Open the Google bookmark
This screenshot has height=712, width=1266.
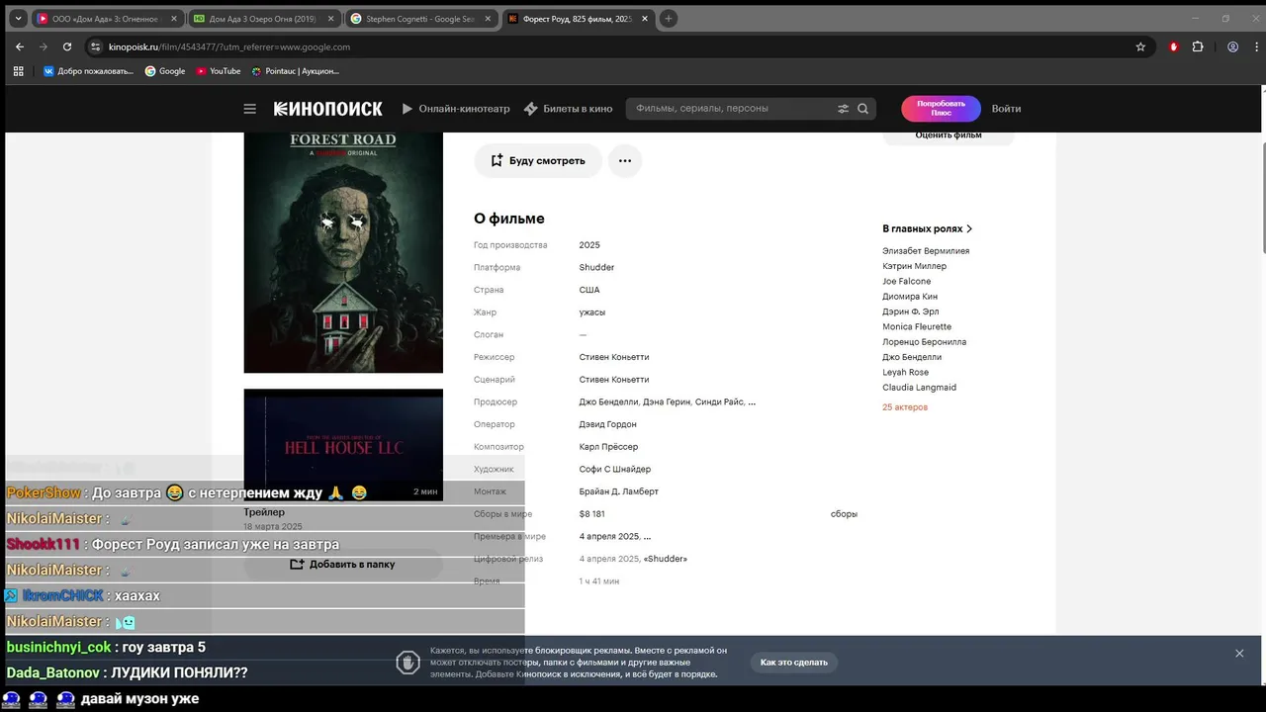(x=165, y=71)
